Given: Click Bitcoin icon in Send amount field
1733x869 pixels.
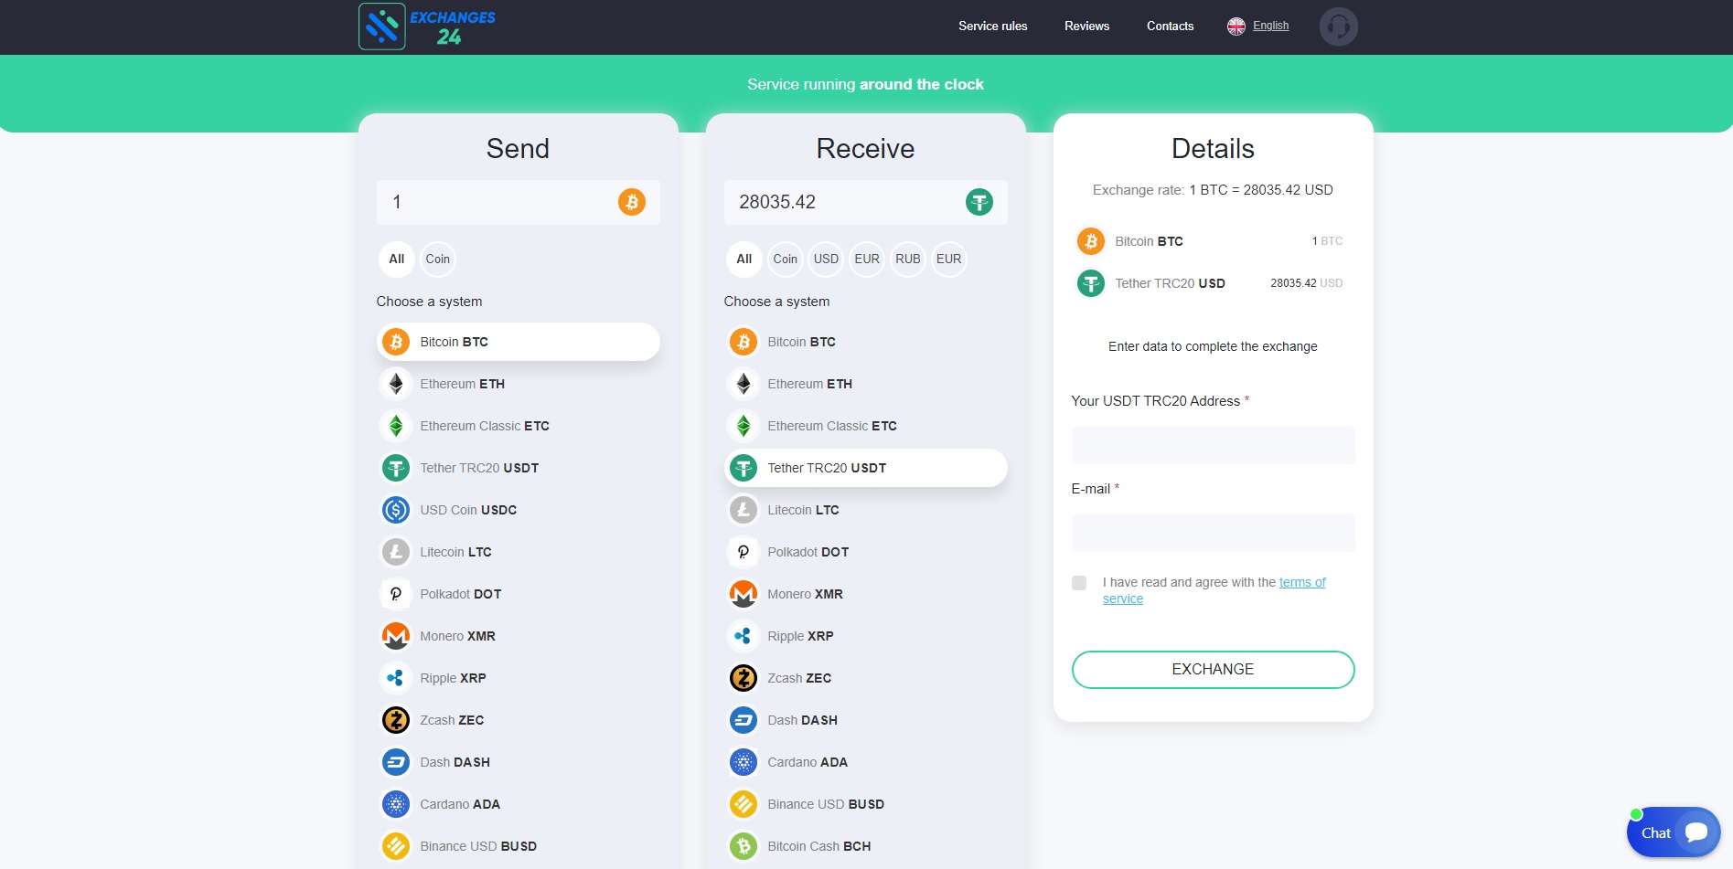Looking at the screenshot, I should (632, 202).
